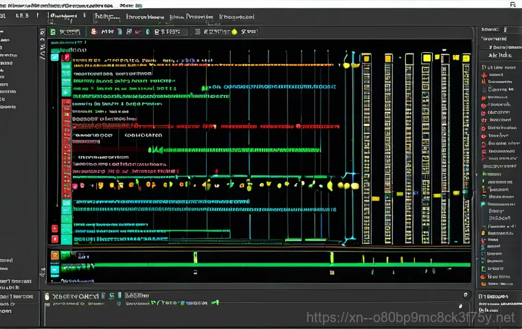Click the cyan square icon atop the track gutter
Screen dimensions: 522x329
point(54,58)
